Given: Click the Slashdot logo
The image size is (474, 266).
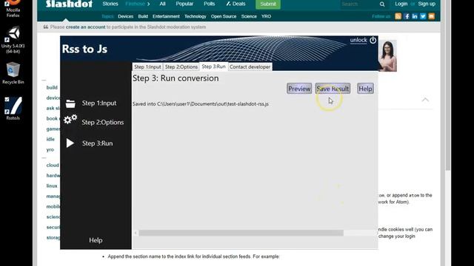Looking at the screenshot, I should (x=69, y=4).
